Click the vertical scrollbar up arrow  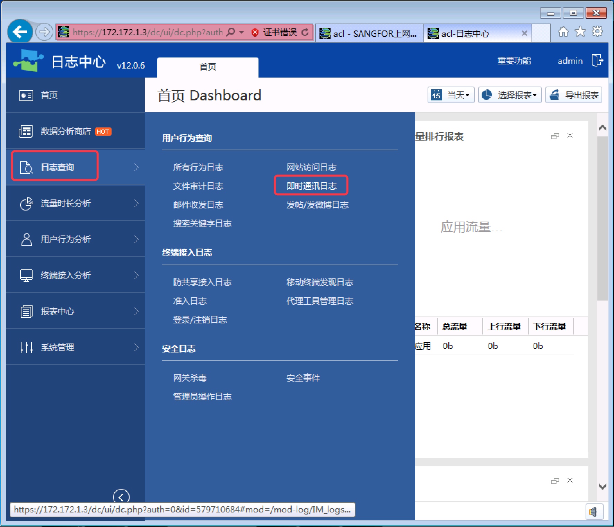coord(603,128)
